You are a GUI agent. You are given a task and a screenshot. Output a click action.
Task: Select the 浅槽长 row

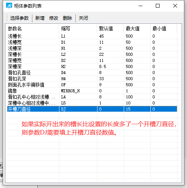point(92,36)
